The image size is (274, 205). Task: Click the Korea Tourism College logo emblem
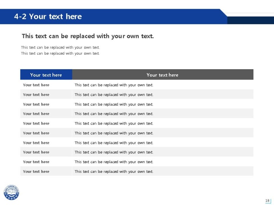[x=11, y=192]
